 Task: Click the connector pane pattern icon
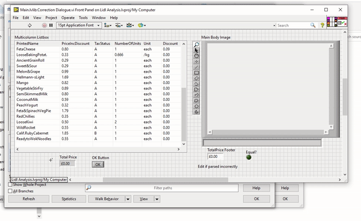click(x=332, y=22)
